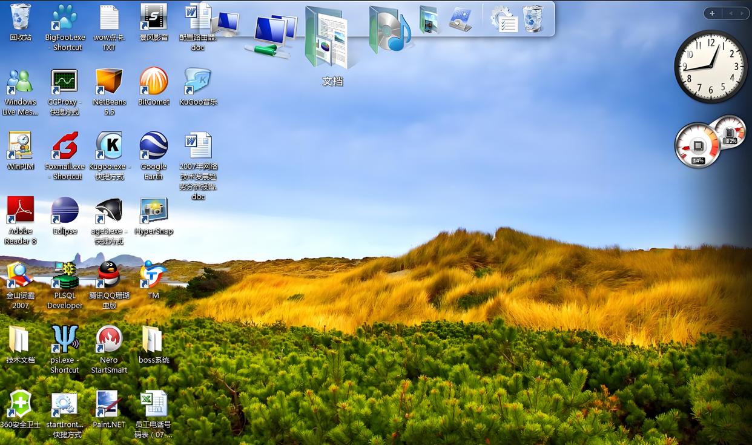Viewport: 752px width, 445px height.
Task: Select the HyperSnap shortcut icon
Action: pos(154,211)
